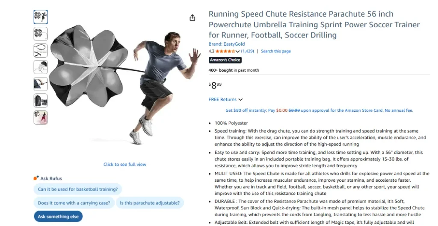Select the fifth thumbnail showing the chute close-up
The height and width of the screenshot is (226, 438).
(41, 84)
